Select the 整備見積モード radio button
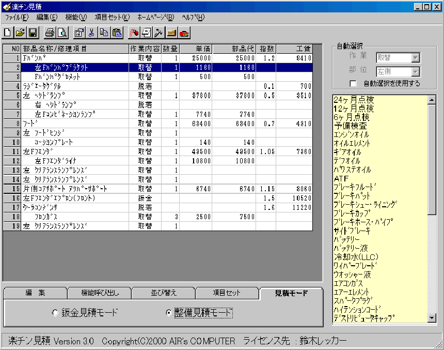444x350 pixels. (168, 313)
